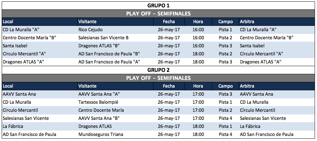Select the "Mundoseguros Triana" visitor cell

[x=101, y=134]
